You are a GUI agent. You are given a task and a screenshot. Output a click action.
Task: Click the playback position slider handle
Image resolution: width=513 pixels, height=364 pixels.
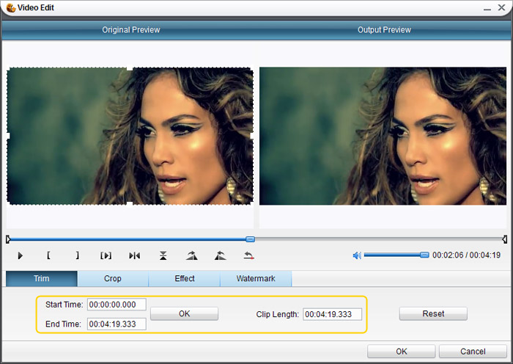(250, 239)
